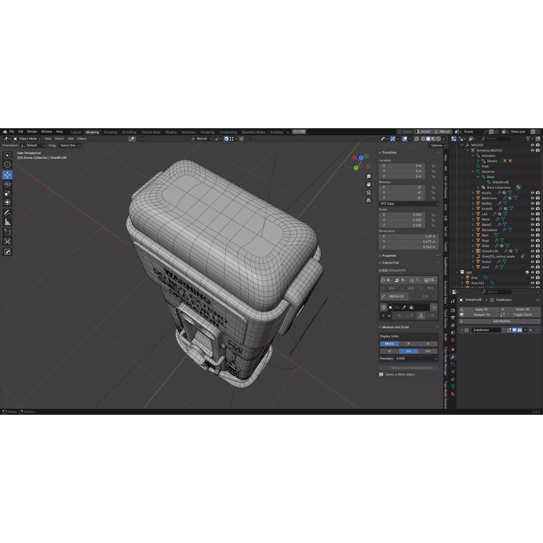Disable rendering for the Switch object
Image resolution: width=543 pixels, height=543 pixels.
click(538, 262)
